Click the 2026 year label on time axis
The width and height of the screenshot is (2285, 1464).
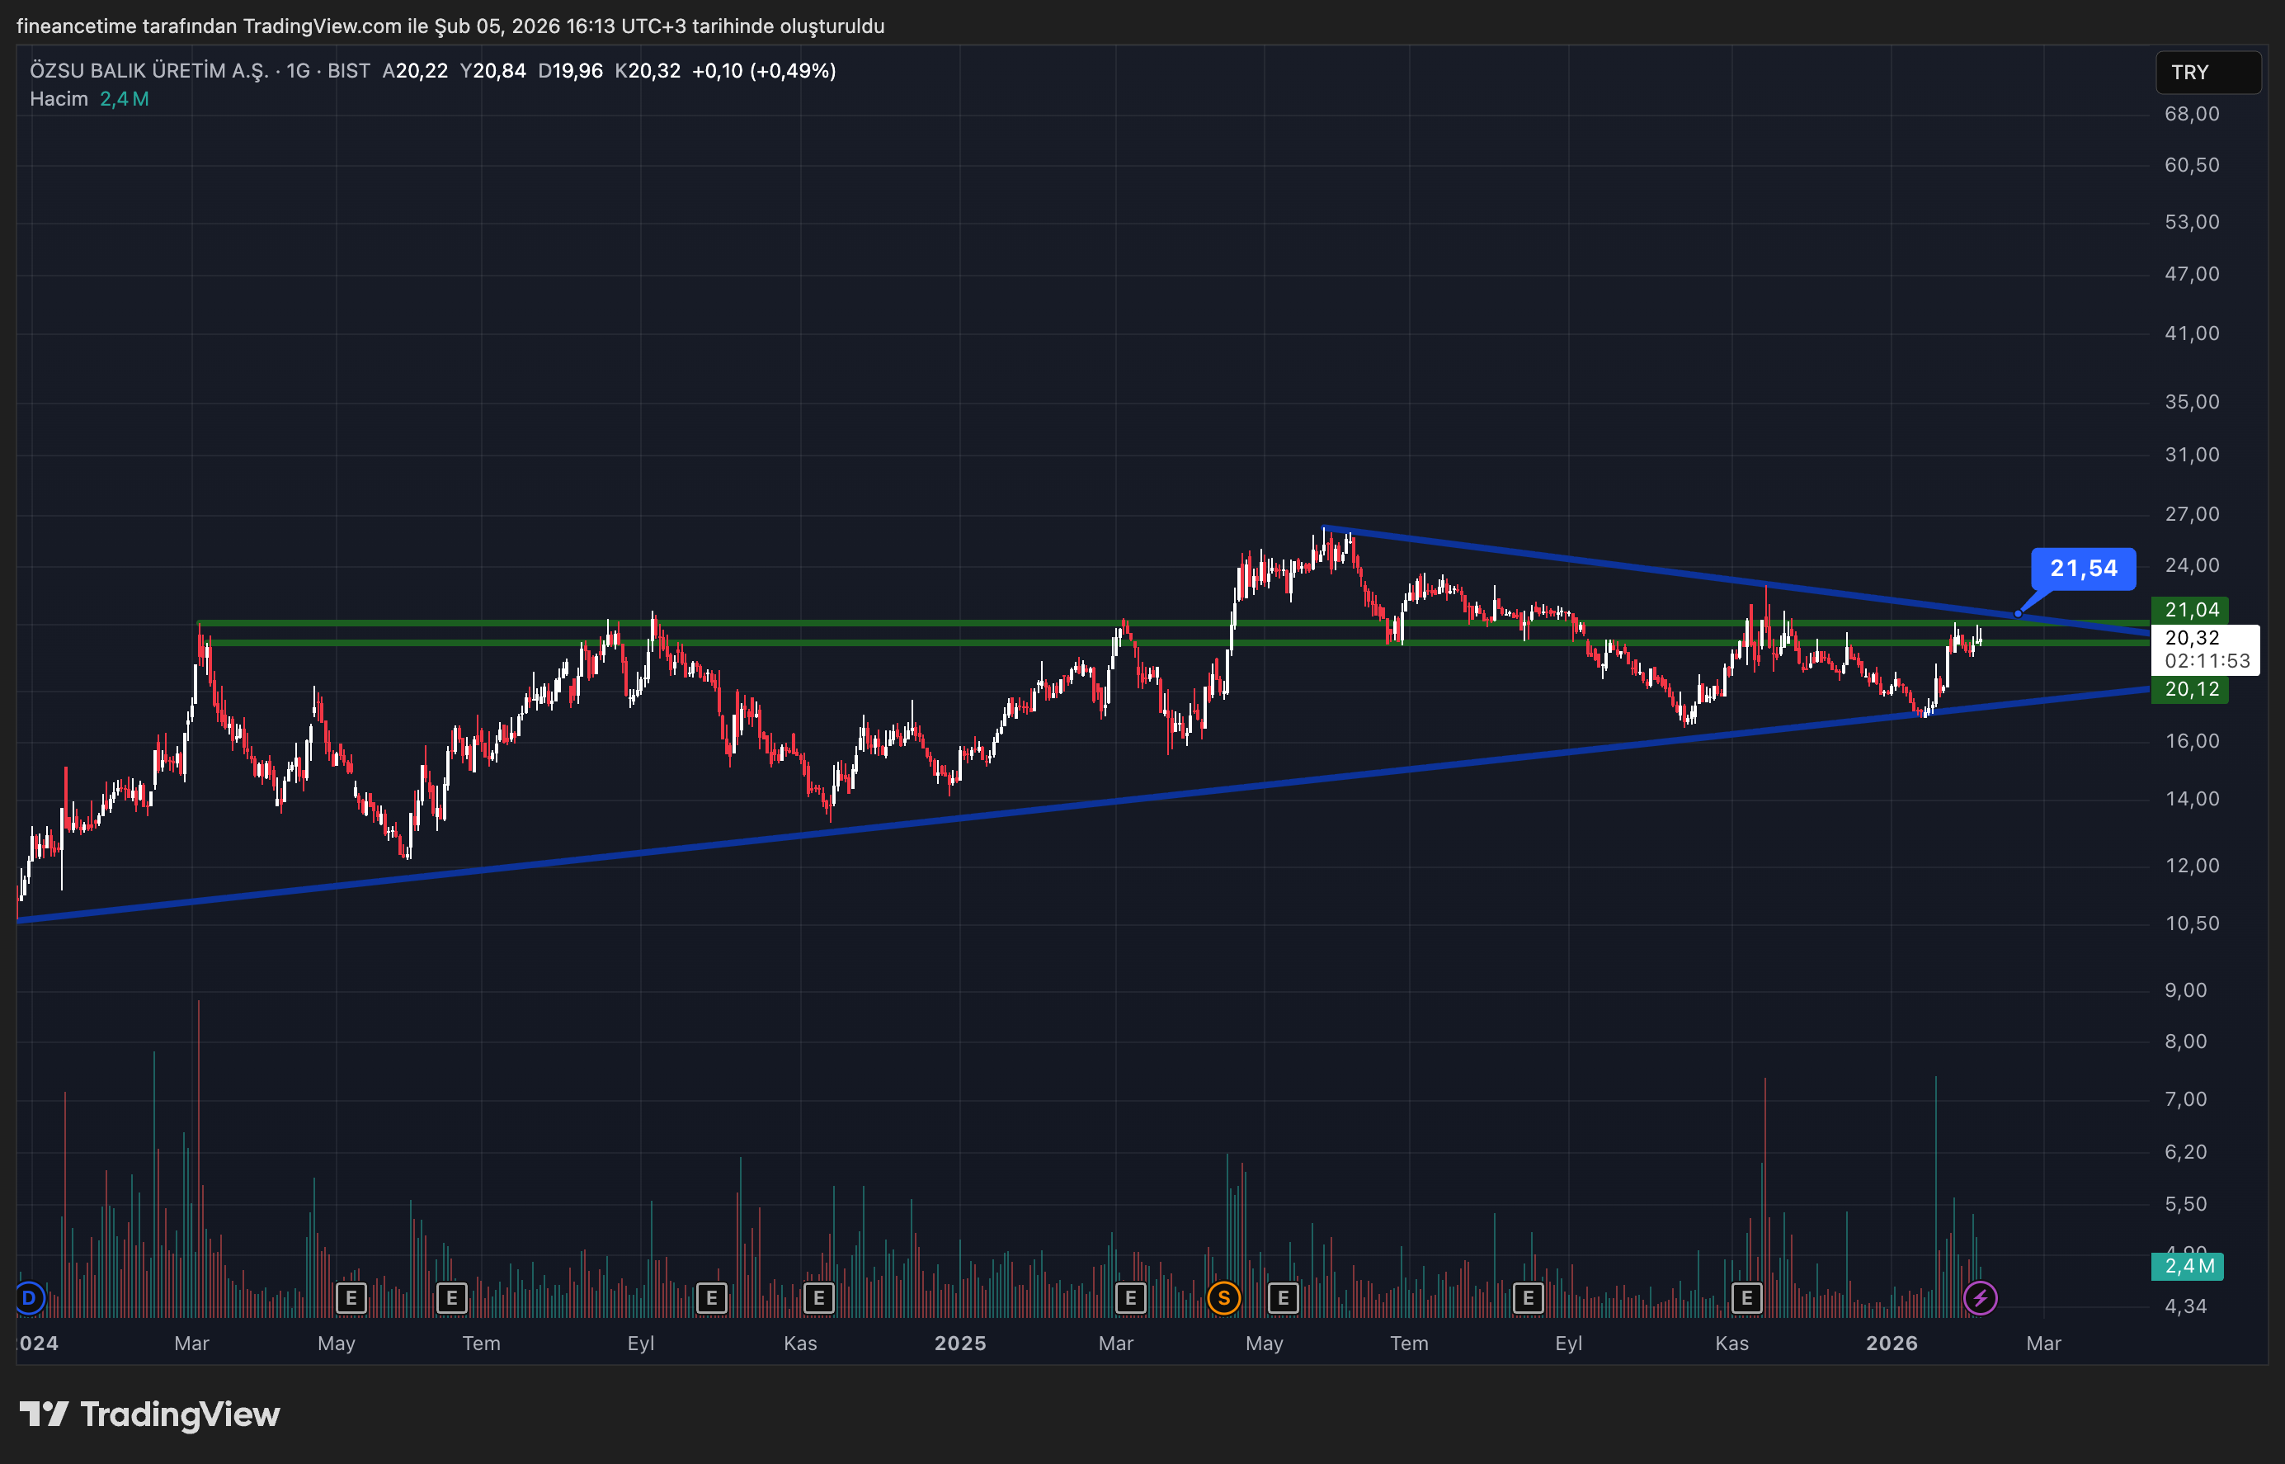1891,1344
